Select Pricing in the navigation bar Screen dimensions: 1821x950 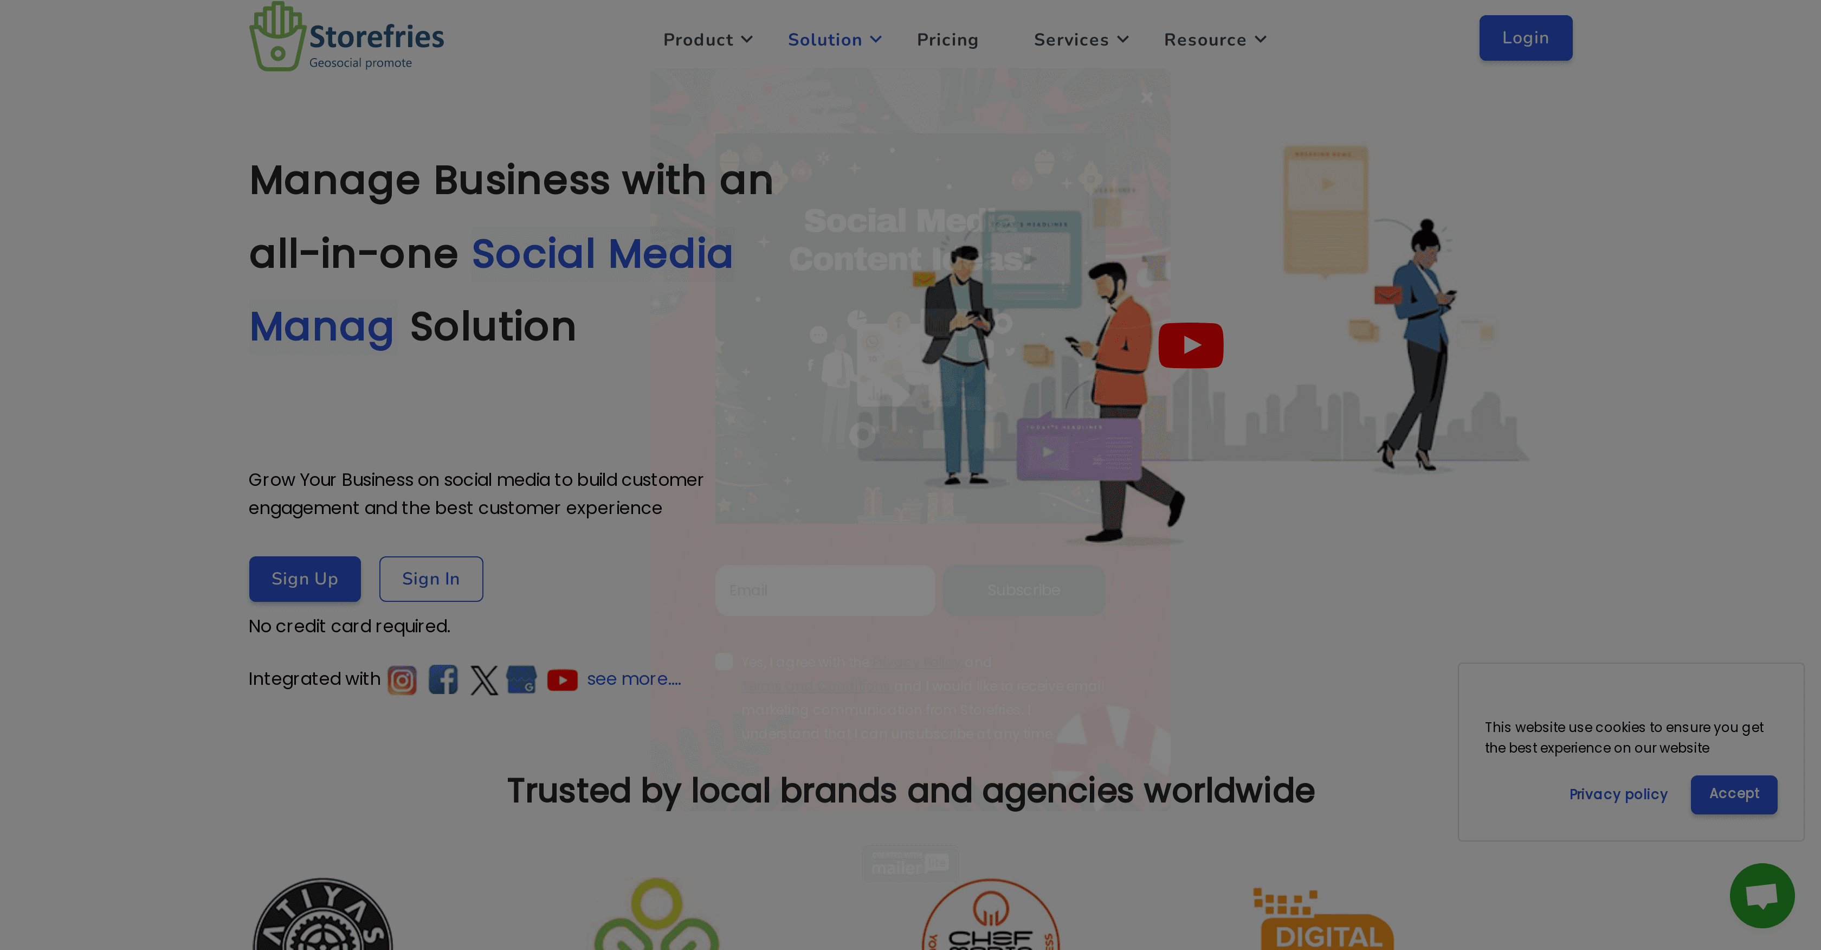(947, 40)
